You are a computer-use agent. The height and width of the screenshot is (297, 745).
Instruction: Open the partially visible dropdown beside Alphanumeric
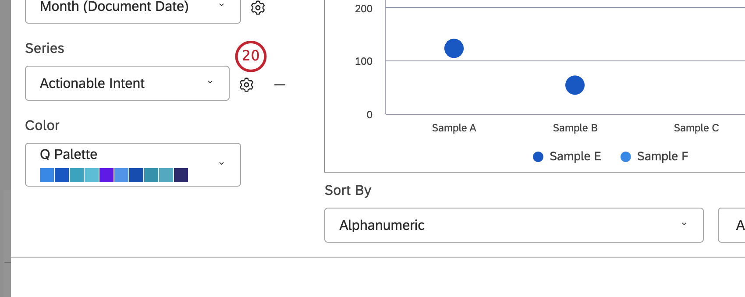coord(732,225)
